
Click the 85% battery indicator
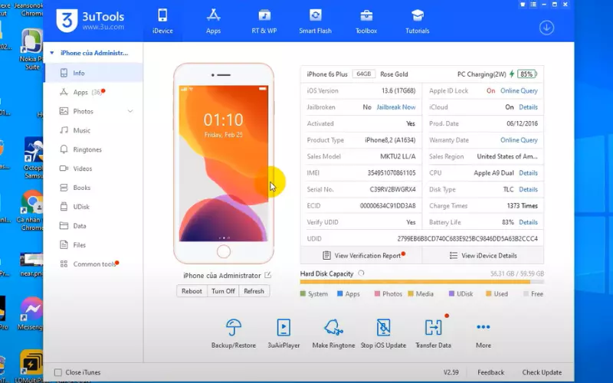click(526, 74)
